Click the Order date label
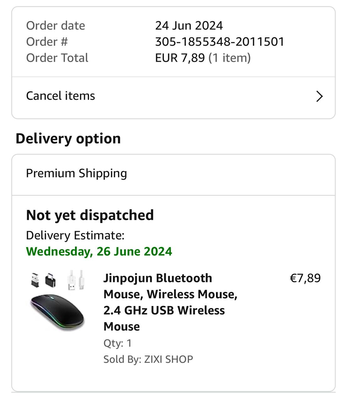Image resolution: width=347 pixels, height=401 pixels. (x=55, y=26)
